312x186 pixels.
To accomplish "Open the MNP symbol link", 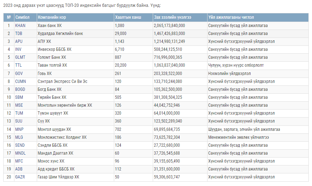I will coord(19,129).
